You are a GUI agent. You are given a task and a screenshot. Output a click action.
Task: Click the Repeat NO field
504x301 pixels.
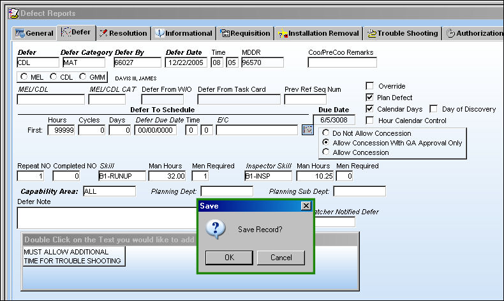(x=30, y=176)
